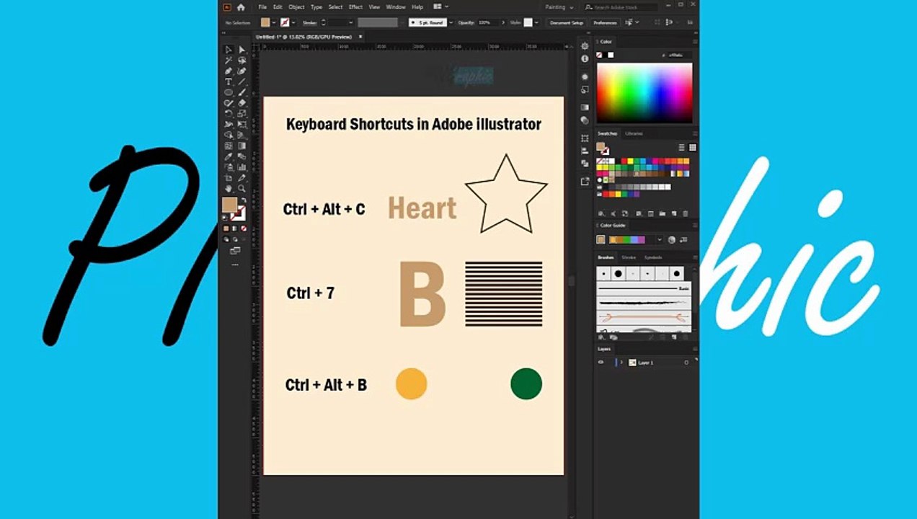Select the Basic brush in Brushes panel
The width and height of the screenshot is (917, 519).
click(644, 288)
